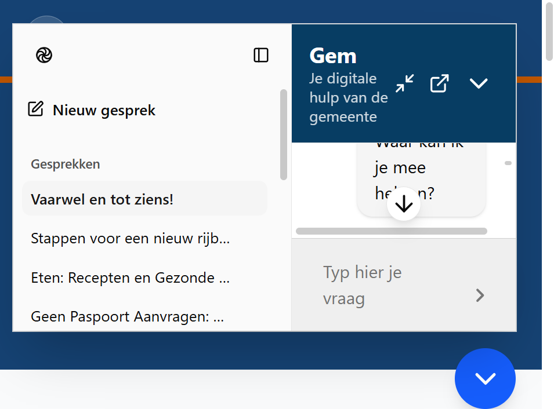This screenshot has width=554, height=409.
Task: Click the Gem title heading
Action: (x=332, y=55)
